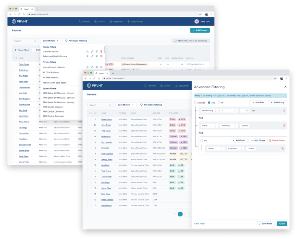
Task: Check the Not checkbox in the group
Action: click(x=202, y=141)
